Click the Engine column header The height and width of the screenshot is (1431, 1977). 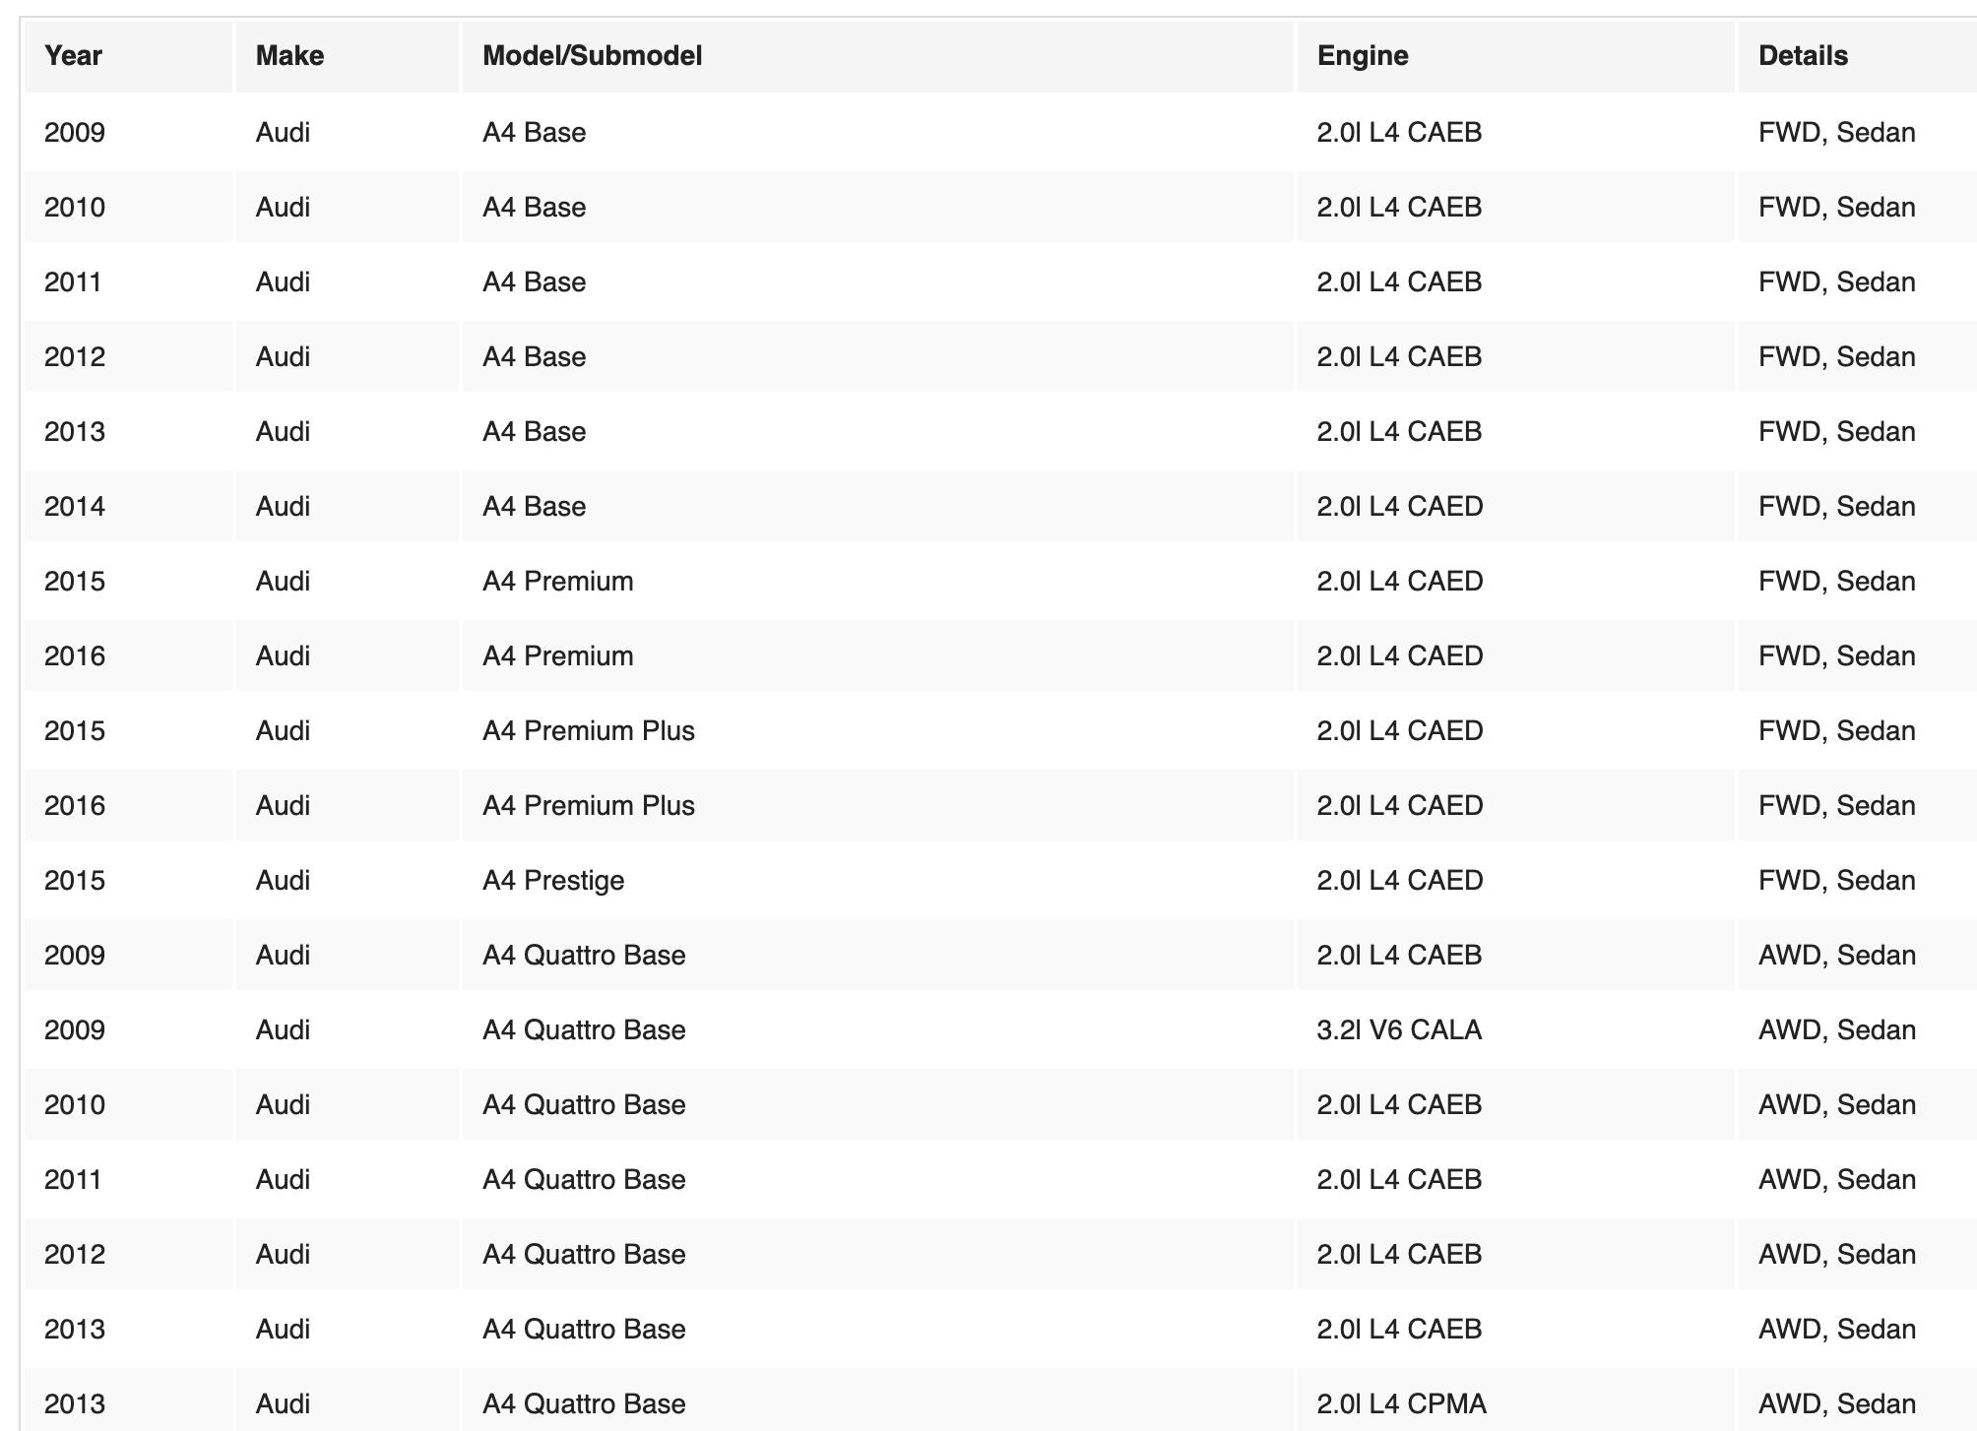pos(1363,56)
